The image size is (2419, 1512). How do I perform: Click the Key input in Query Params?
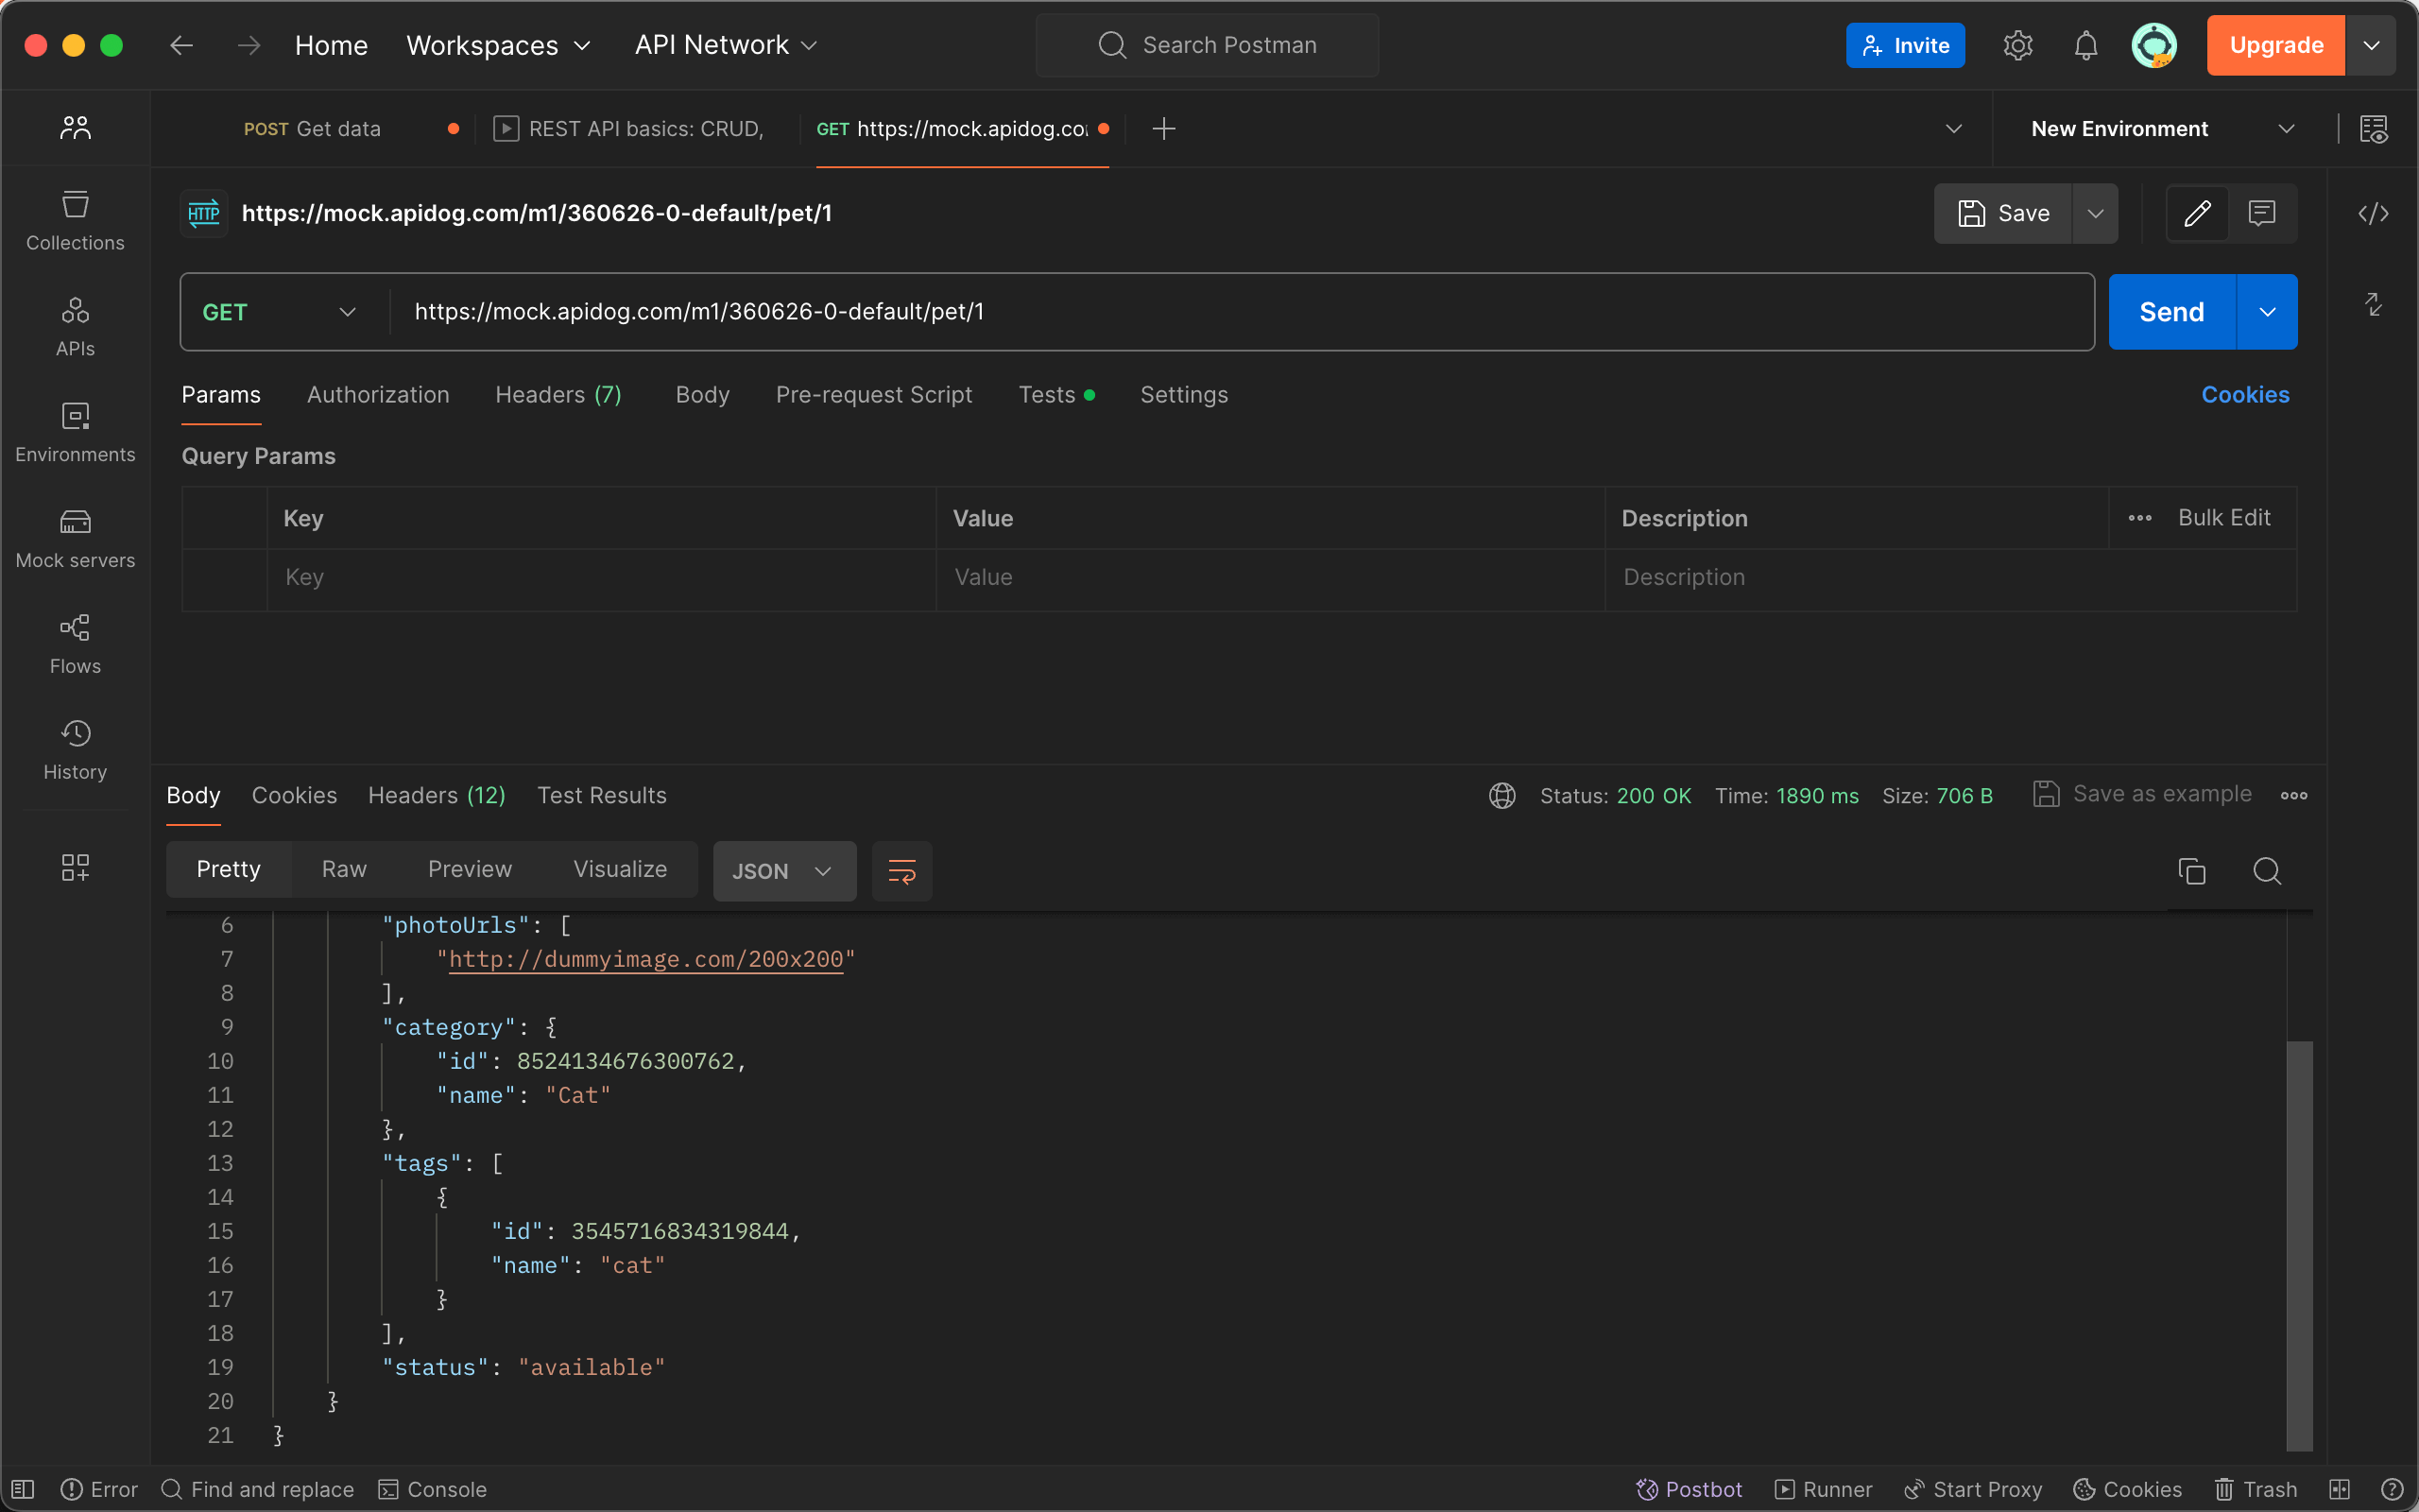601,578
